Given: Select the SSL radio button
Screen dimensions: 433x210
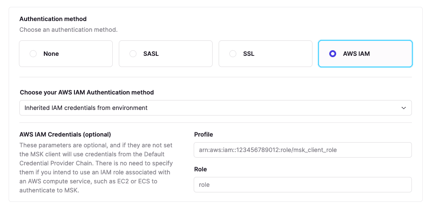Looking at the screenshot, I should (x=233, y=54).
